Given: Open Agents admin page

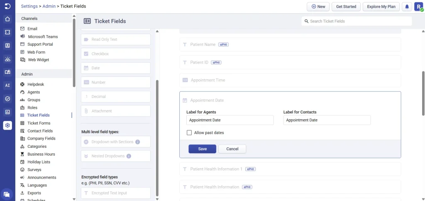Looking at the screenshot, I should click(34, 92).
